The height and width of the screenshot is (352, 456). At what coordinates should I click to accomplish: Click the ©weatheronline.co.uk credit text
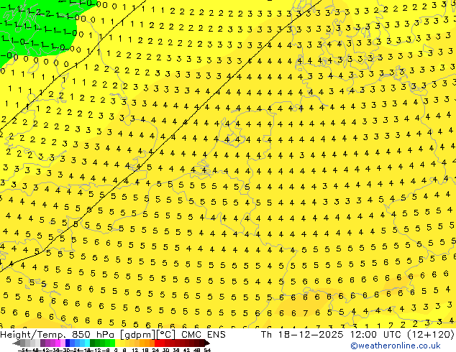[396, 346]
